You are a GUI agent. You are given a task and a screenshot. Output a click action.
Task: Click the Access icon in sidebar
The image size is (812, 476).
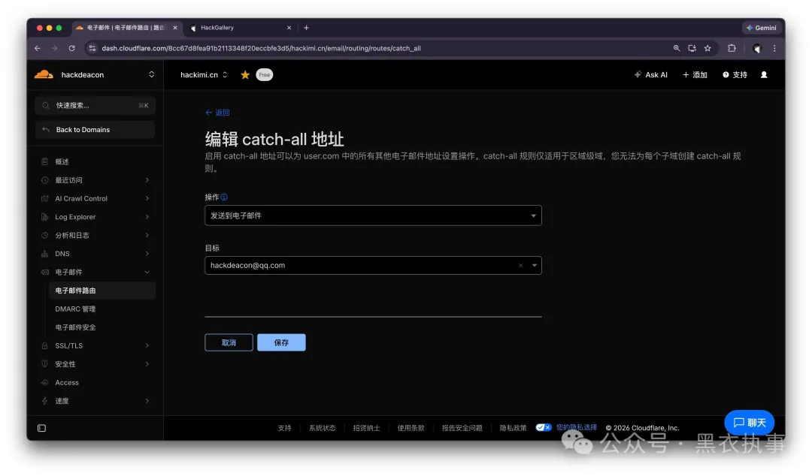click(44, 383)
